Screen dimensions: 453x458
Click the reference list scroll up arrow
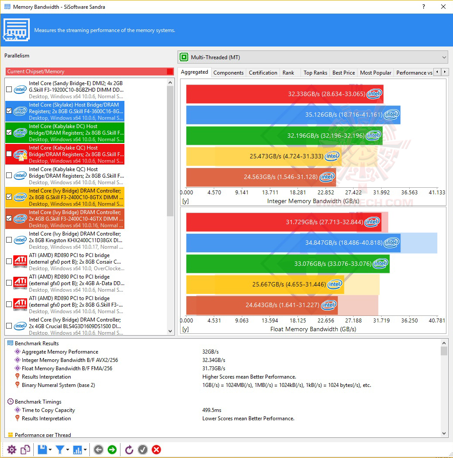(x=170, y=82)
